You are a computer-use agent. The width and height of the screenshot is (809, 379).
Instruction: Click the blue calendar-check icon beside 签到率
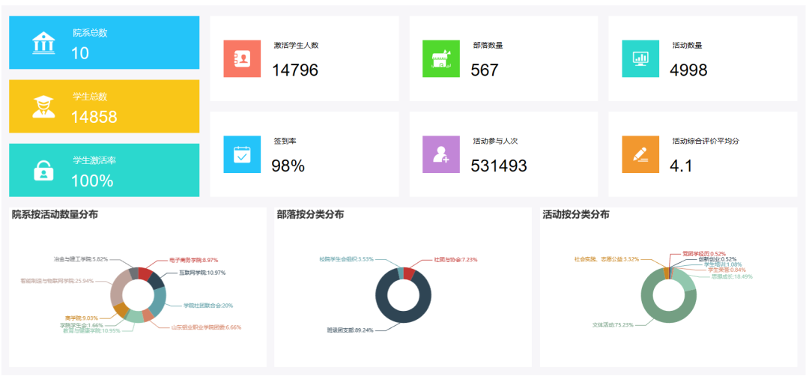(242, 154)
